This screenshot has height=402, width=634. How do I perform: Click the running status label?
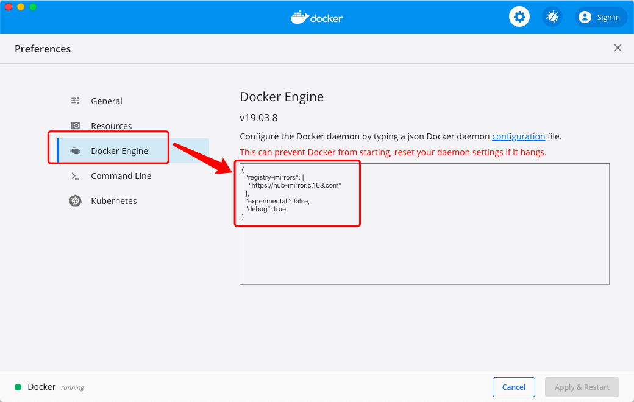(x=73, y=387)
